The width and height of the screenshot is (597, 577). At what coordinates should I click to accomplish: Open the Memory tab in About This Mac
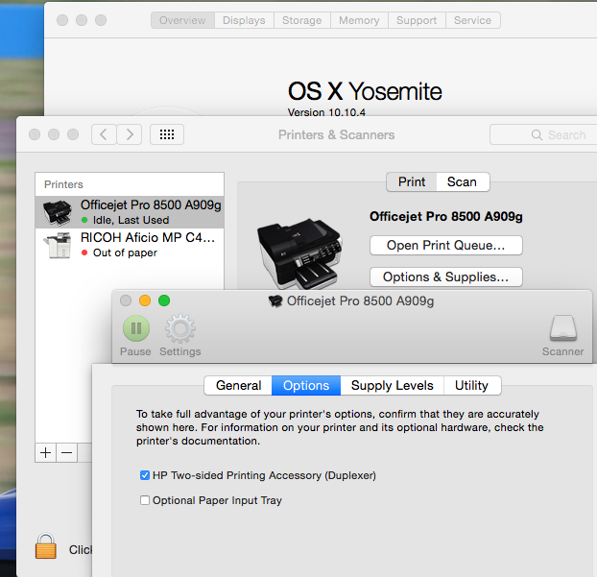click(359, 20)
